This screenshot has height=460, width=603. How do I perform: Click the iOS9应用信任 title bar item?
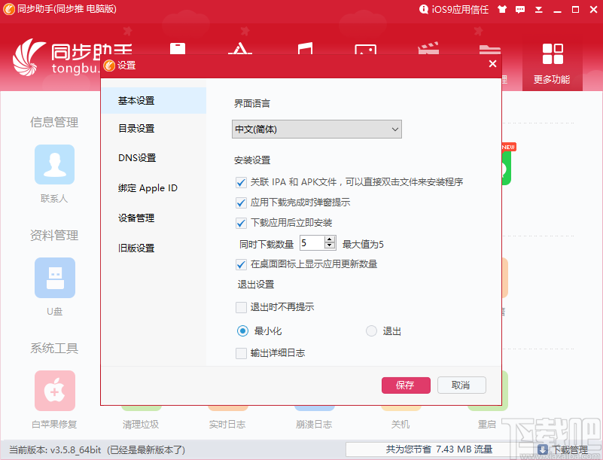(455, 10)
